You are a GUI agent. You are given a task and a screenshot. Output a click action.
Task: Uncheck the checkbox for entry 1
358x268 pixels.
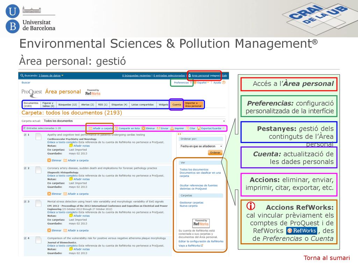coord(25,135)
